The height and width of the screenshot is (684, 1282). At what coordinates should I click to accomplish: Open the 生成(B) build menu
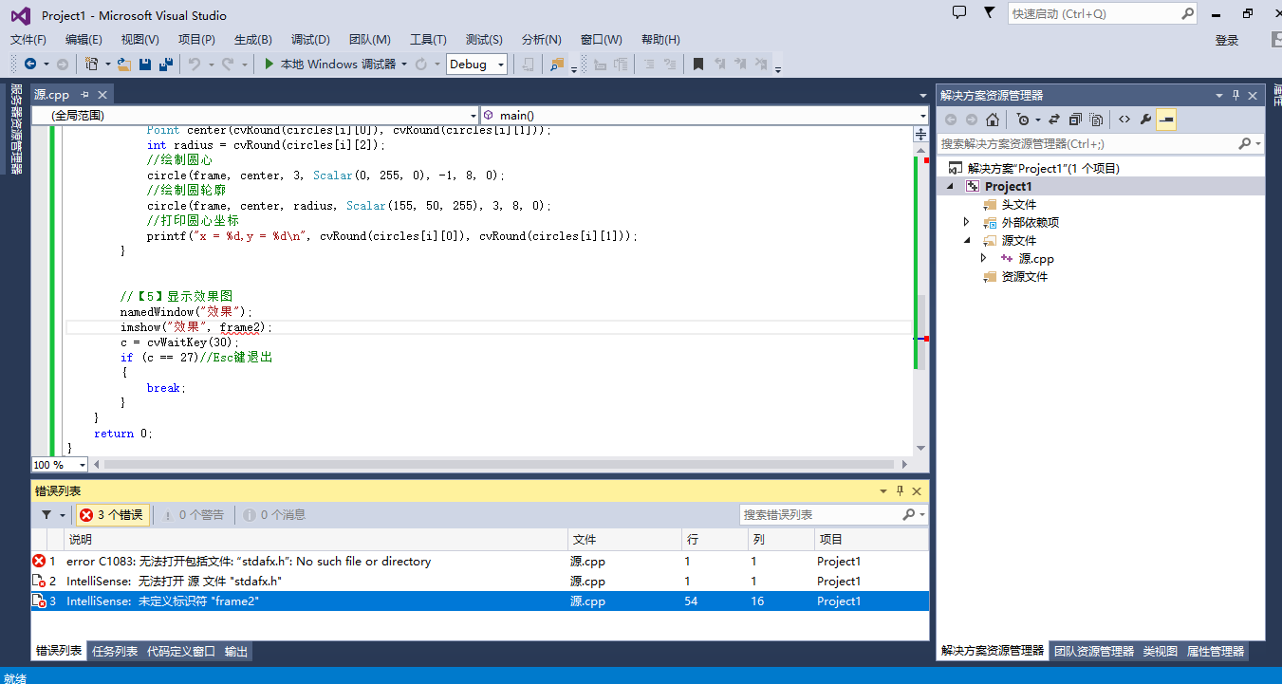pos(253,39)
